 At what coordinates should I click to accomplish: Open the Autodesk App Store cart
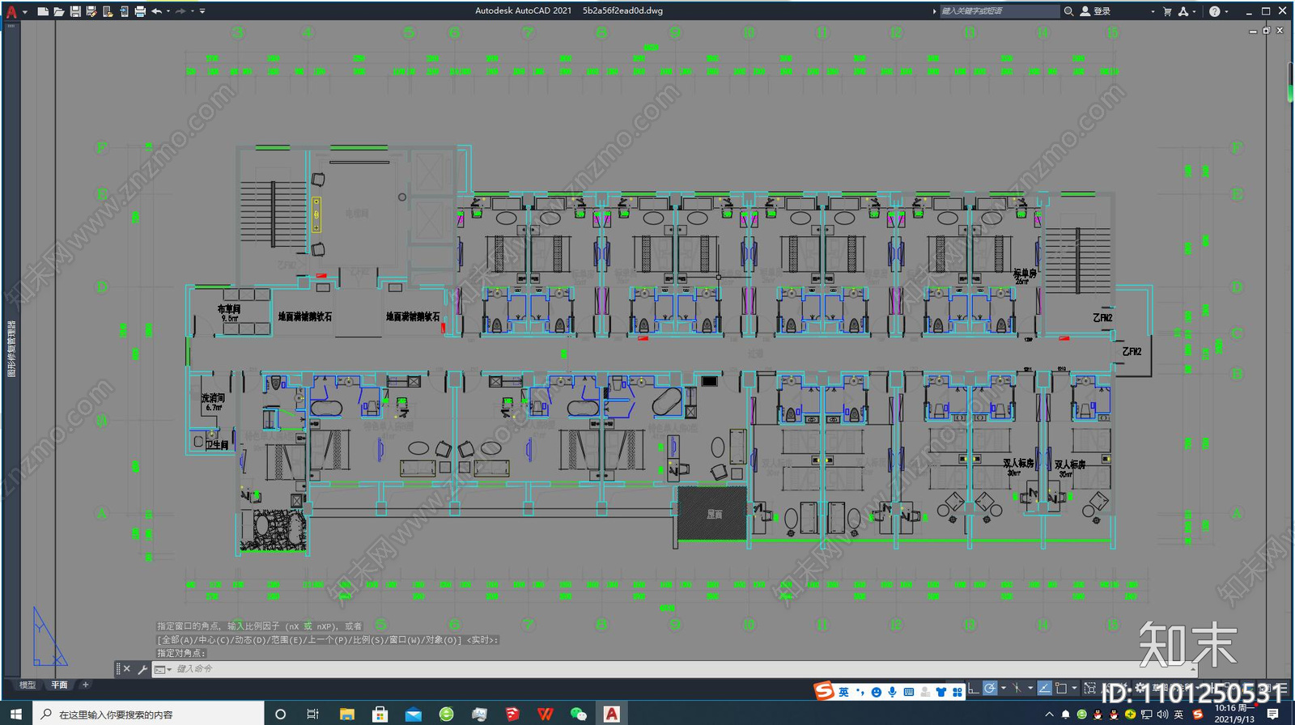pos(1167,11)
